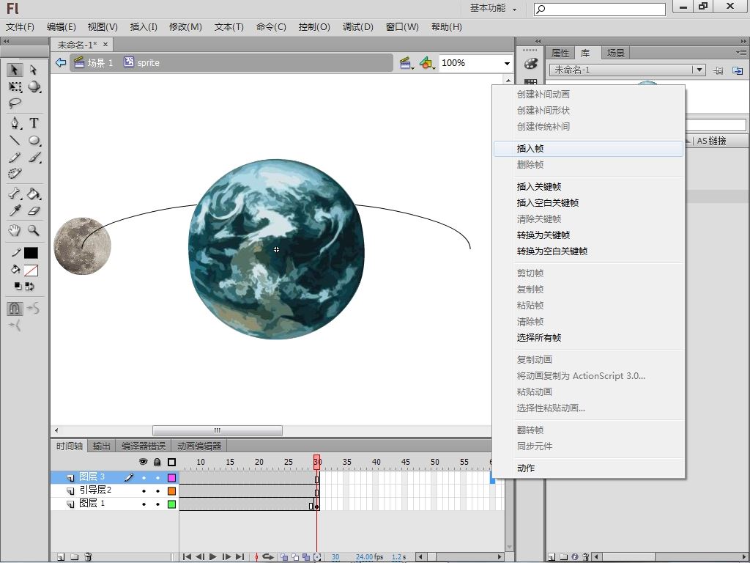This screenshot has height=563, width=750.
Task: Click the delete layer trash icon
Action: click(88, 557)
